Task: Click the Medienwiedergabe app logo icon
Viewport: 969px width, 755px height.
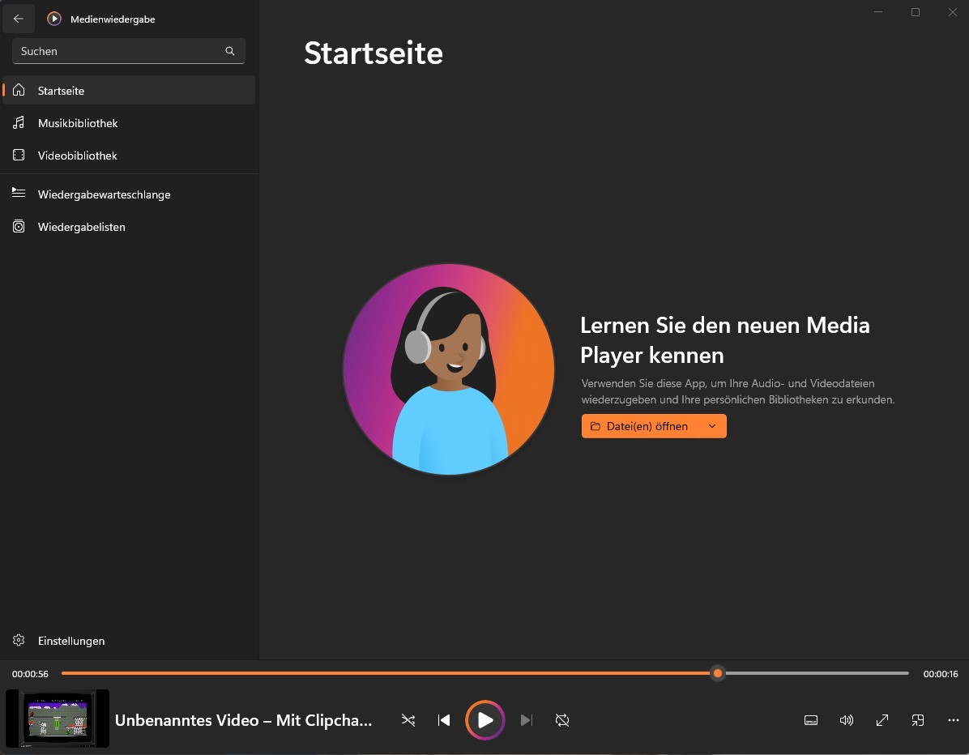Action: coord(54,19)
